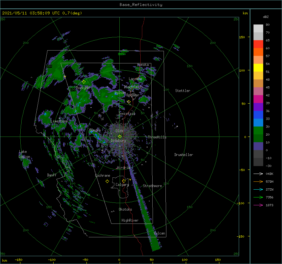The width and height of the screenshot is (282, 264).
Task: Click the Didsbury city label
Action: click(x=118, y=141)
